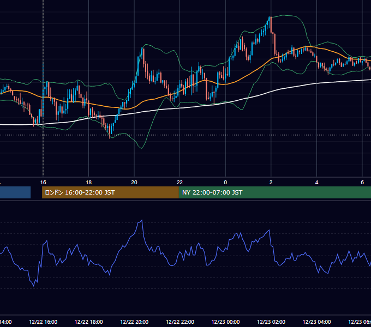Click the 20 hour label on chart axis
371x327 pixels.
tap(134, 183)
